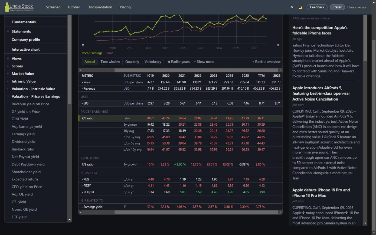Select CFO yield on Price

[x=27, y=187]
